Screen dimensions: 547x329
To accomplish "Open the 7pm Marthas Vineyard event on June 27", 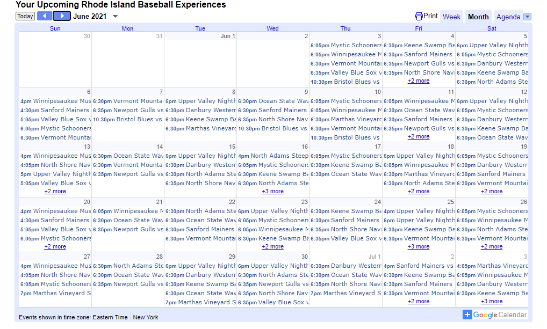I will click(55, 294).
